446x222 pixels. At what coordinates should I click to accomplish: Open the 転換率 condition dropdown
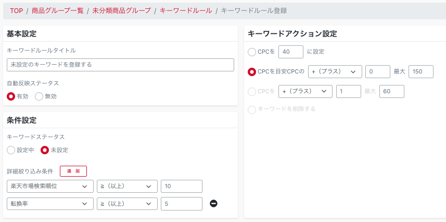(50, 204)
